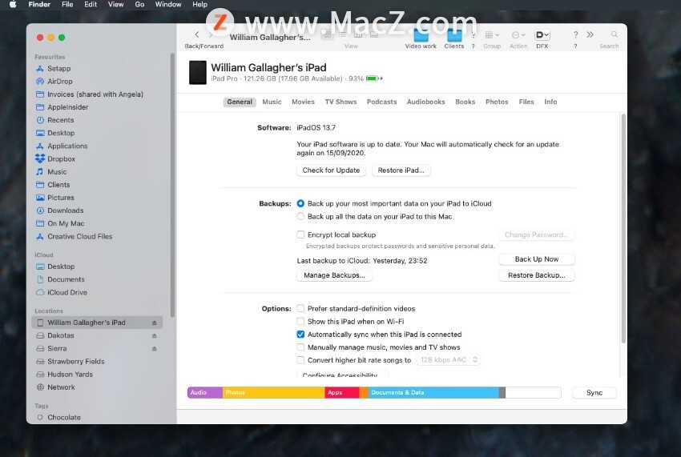Open the Apple menu

(13, 4)
